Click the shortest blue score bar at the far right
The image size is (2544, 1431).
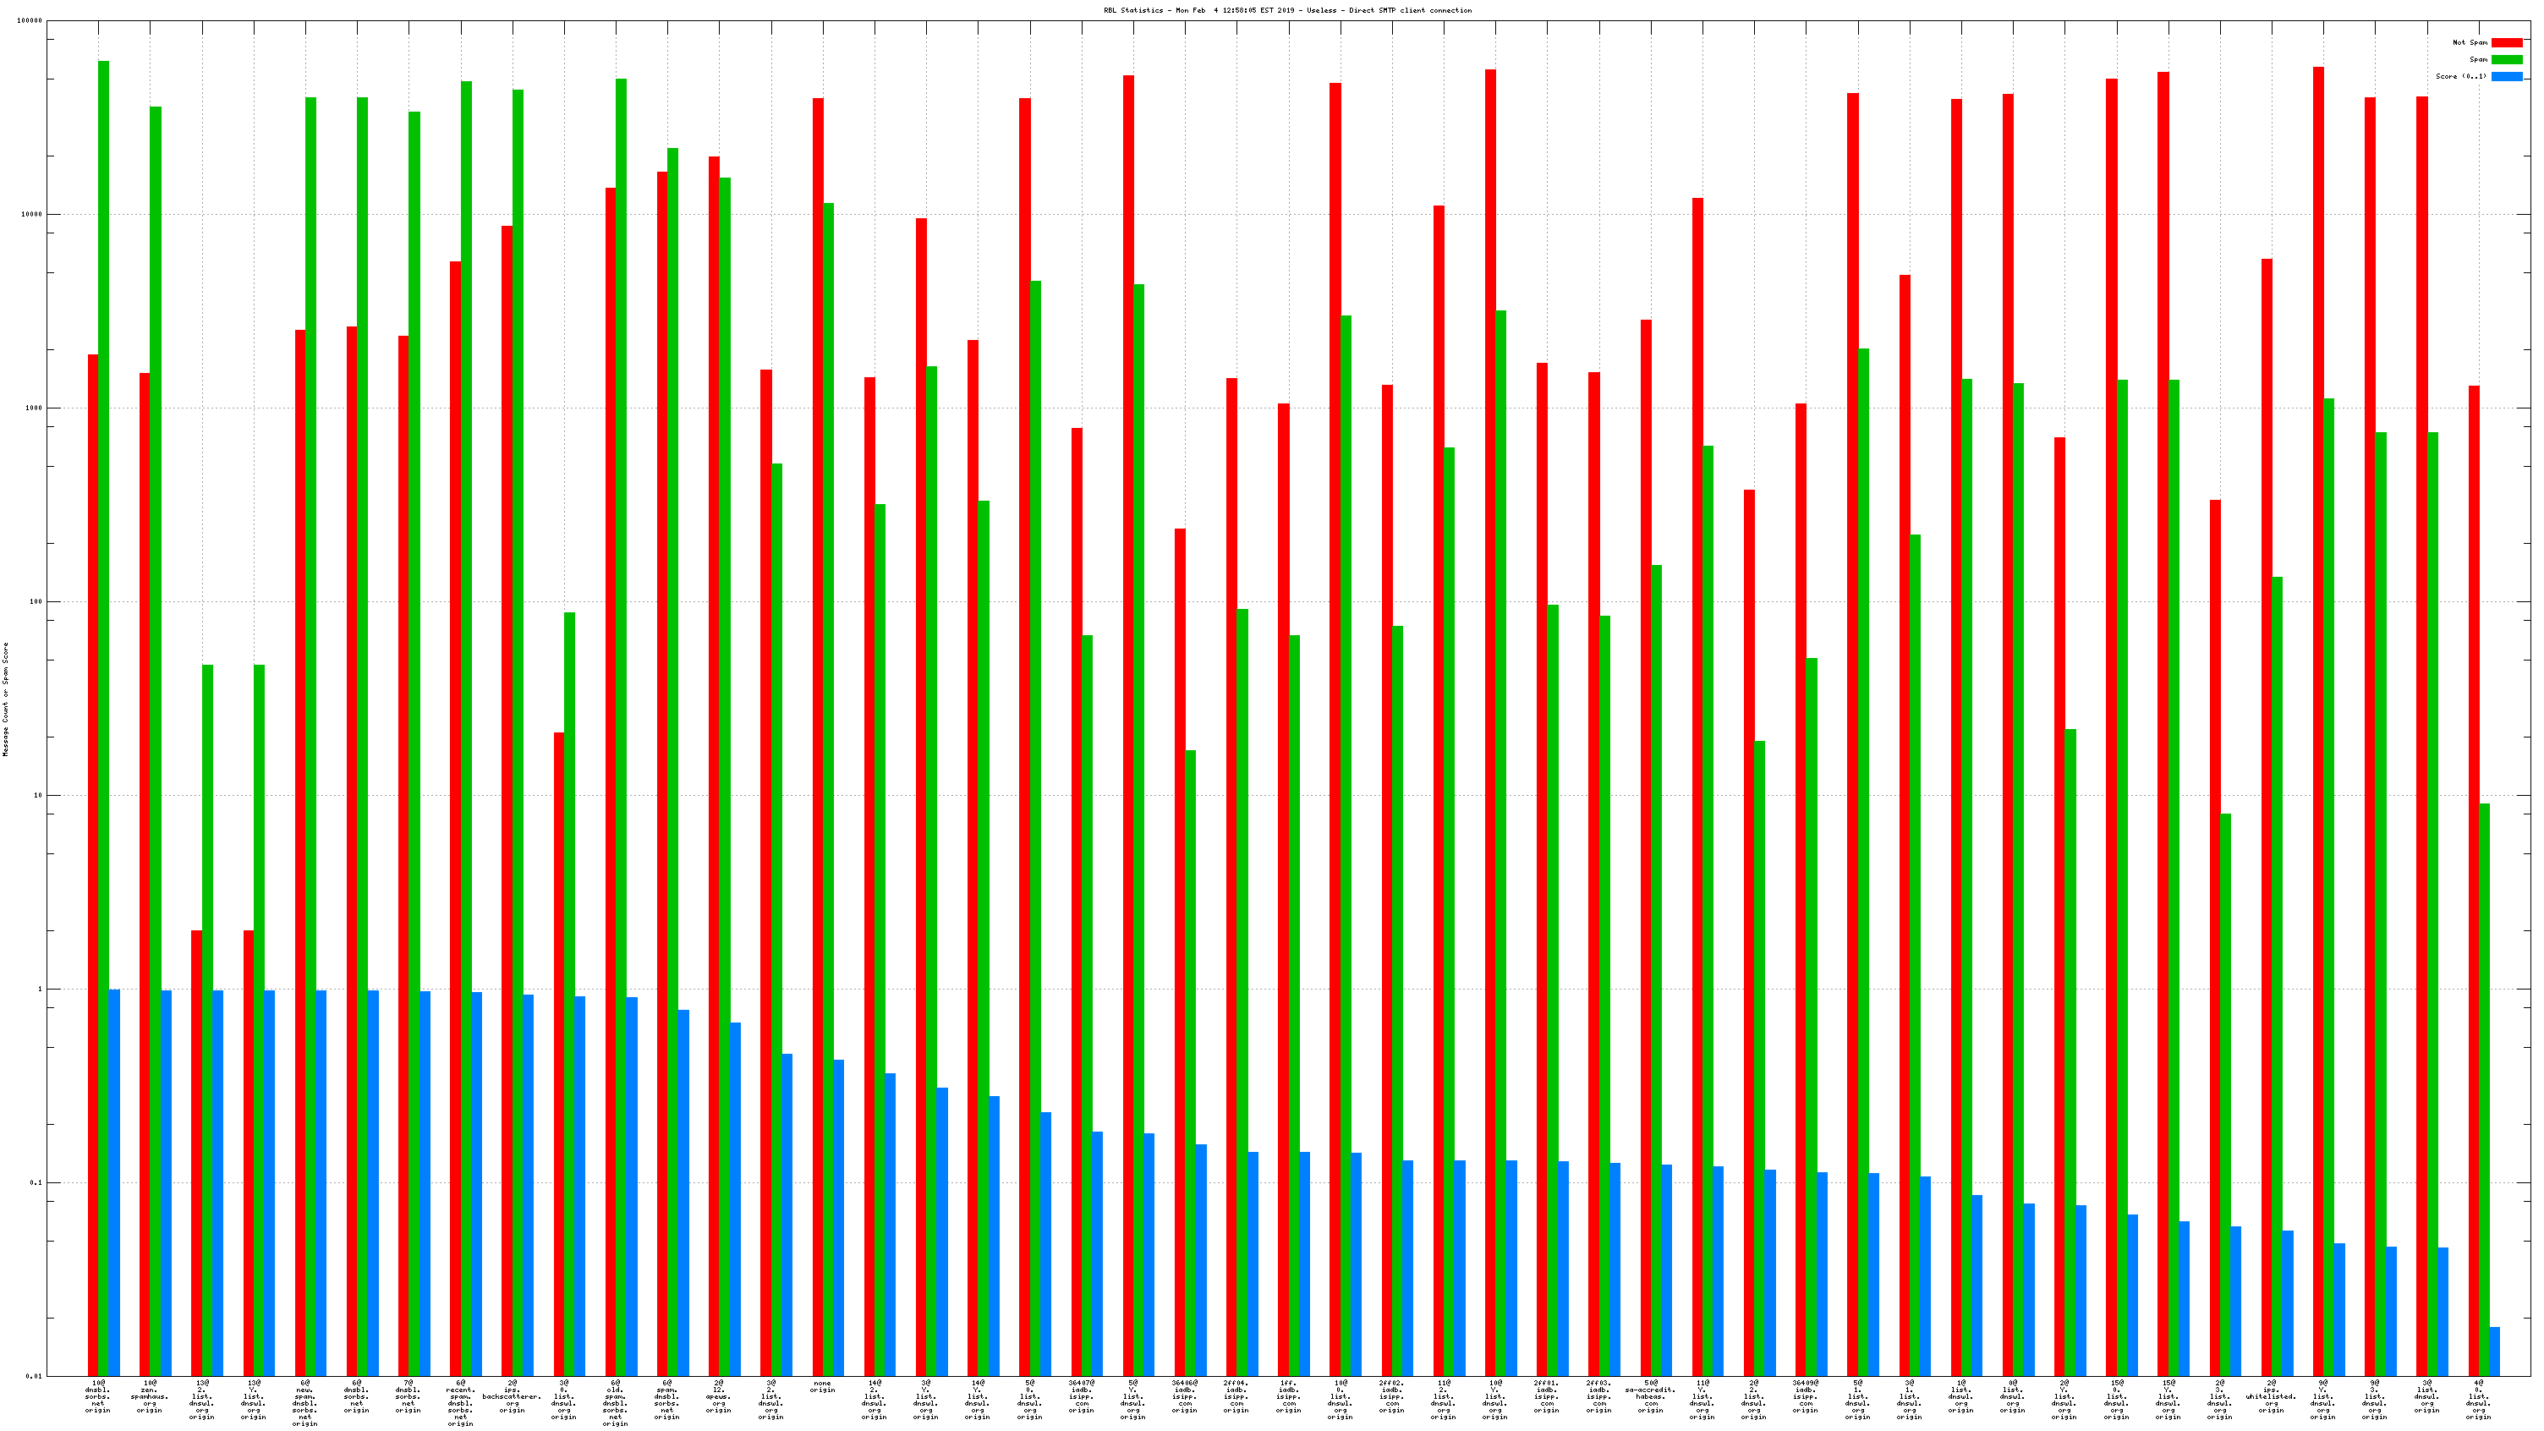pyautogui.click(x=2495, y=1351)
